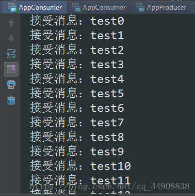This screenshot has width=195, height=196.
Task: Click the Up the Stack Trace arrow
Action: tap(11, 23)
